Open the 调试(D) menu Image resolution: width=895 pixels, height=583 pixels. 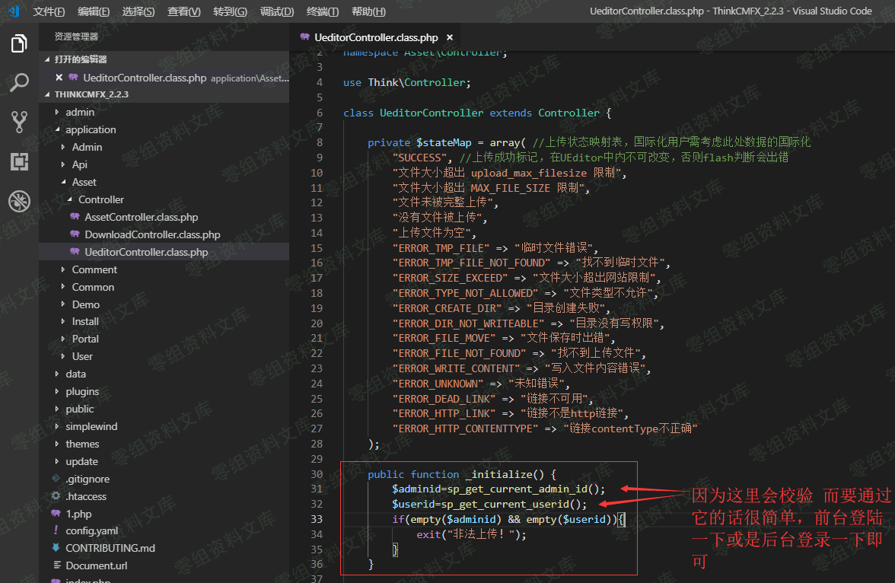point(276,11)
